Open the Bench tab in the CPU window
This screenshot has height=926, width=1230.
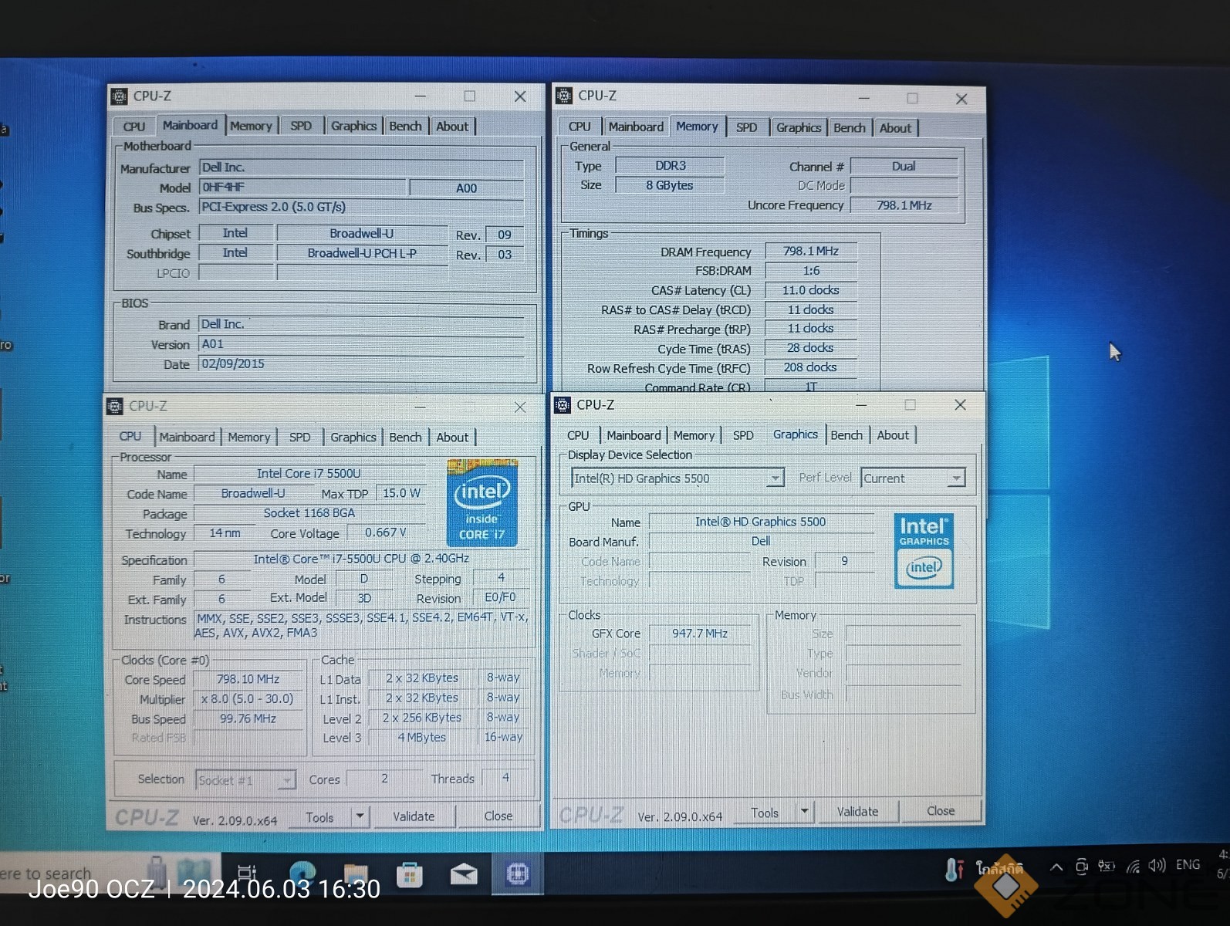point(405,438)
